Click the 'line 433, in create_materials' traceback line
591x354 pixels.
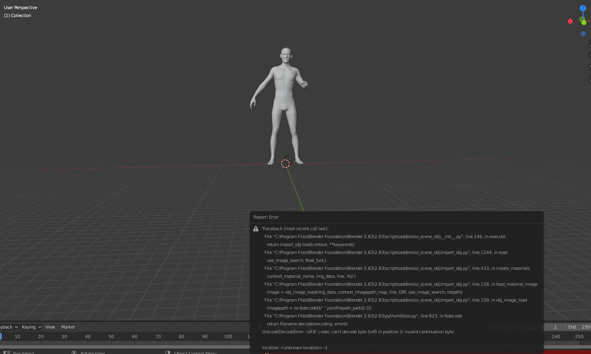[397, 268]
